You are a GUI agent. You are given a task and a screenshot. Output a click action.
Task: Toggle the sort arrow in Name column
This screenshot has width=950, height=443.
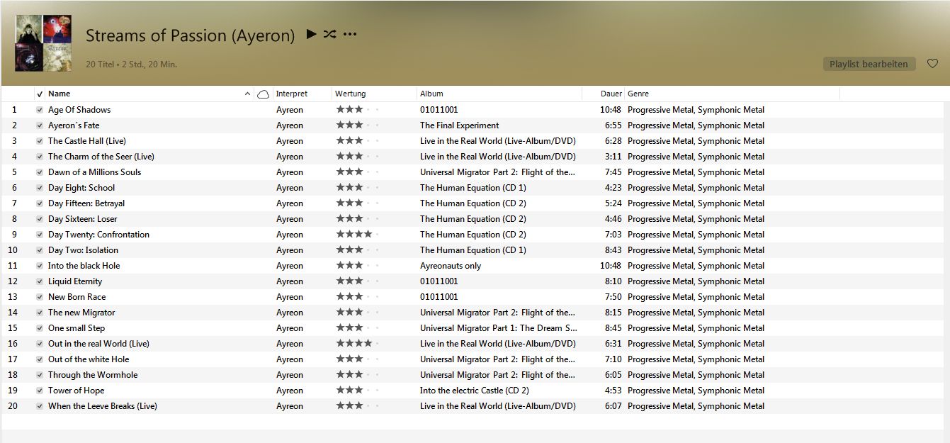[x=247, y=94]
